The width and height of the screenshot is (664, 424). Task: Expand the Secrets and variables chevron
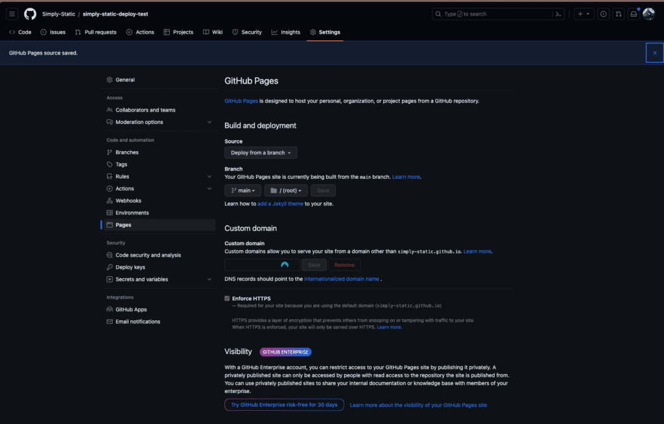[x=209, y=279]
